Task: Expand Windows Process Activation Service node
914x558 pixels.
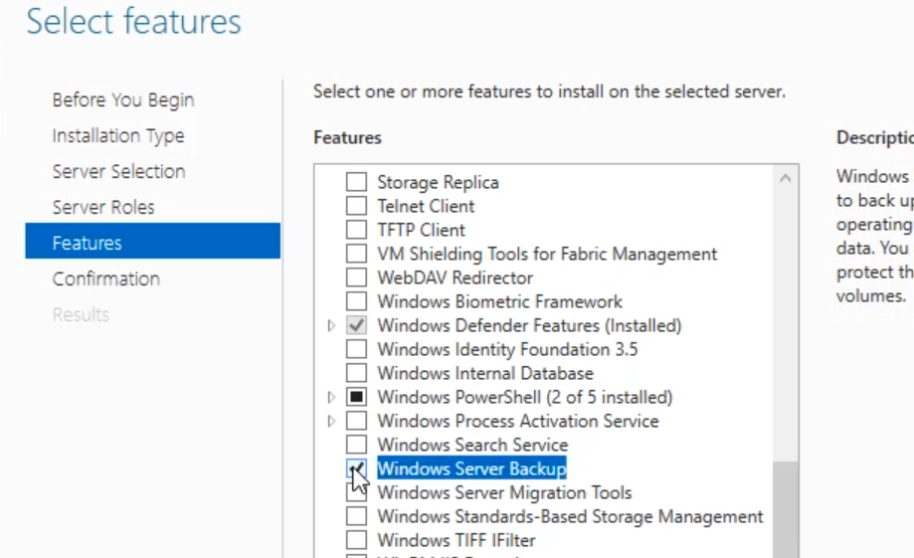Action: click(332, 421)
